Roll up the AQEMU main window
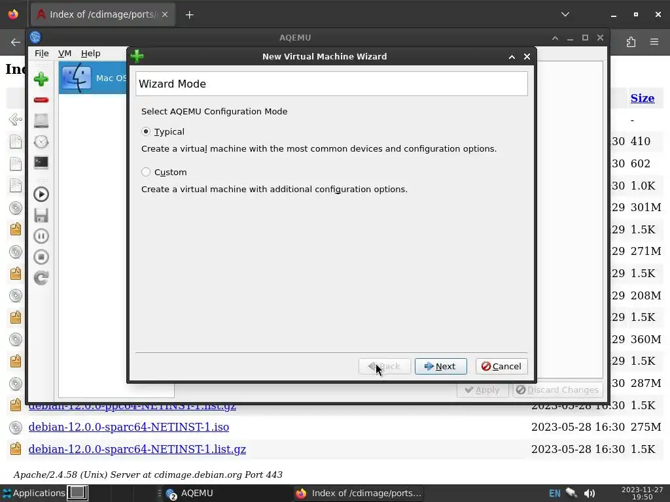Viewport: 670px width, 502px height. [555, 37]
